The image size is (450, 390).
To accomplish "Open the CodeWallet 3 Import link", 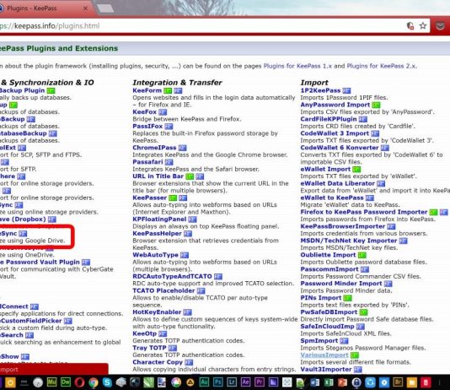I will coord(335,133).
